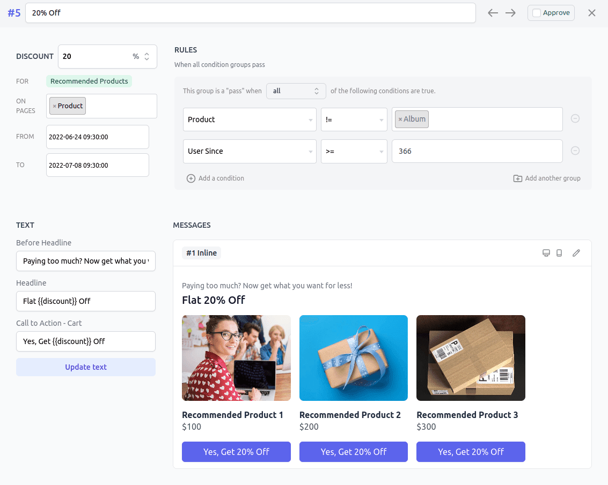Click the Add another group icon
Screen dimensions: 608x485
click(518, 178)
